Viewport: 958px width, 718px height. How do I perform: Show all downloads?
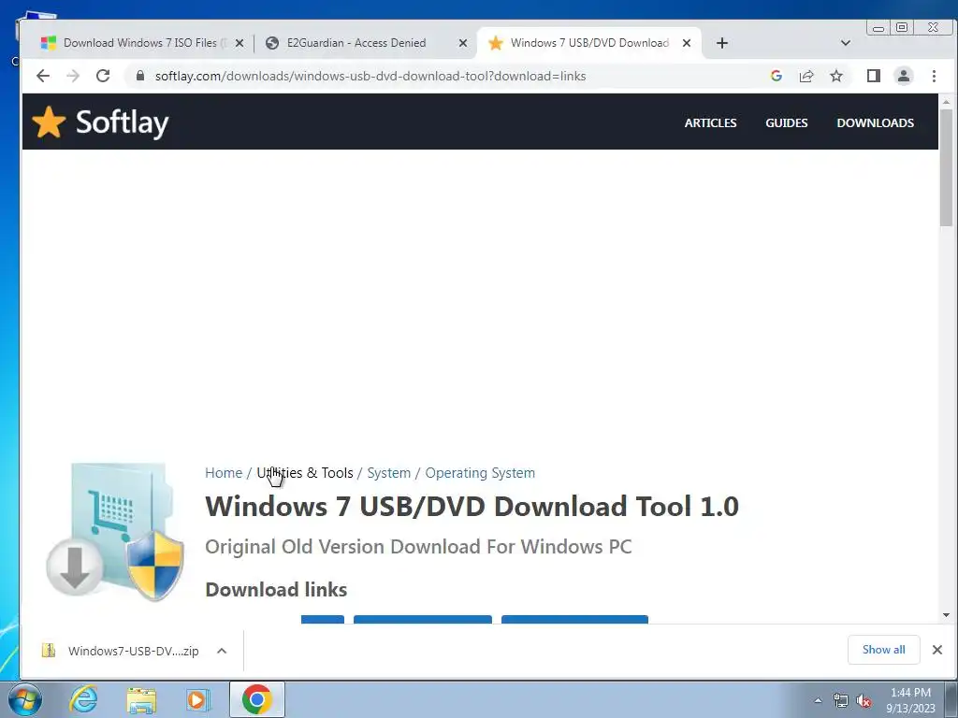883,650
